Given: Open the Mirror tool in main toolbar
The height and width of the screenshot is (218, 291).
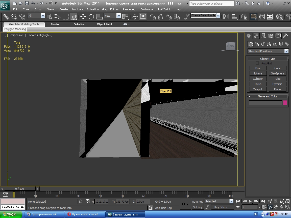Looking at the screenshot, I should click(x=226, y=17).
